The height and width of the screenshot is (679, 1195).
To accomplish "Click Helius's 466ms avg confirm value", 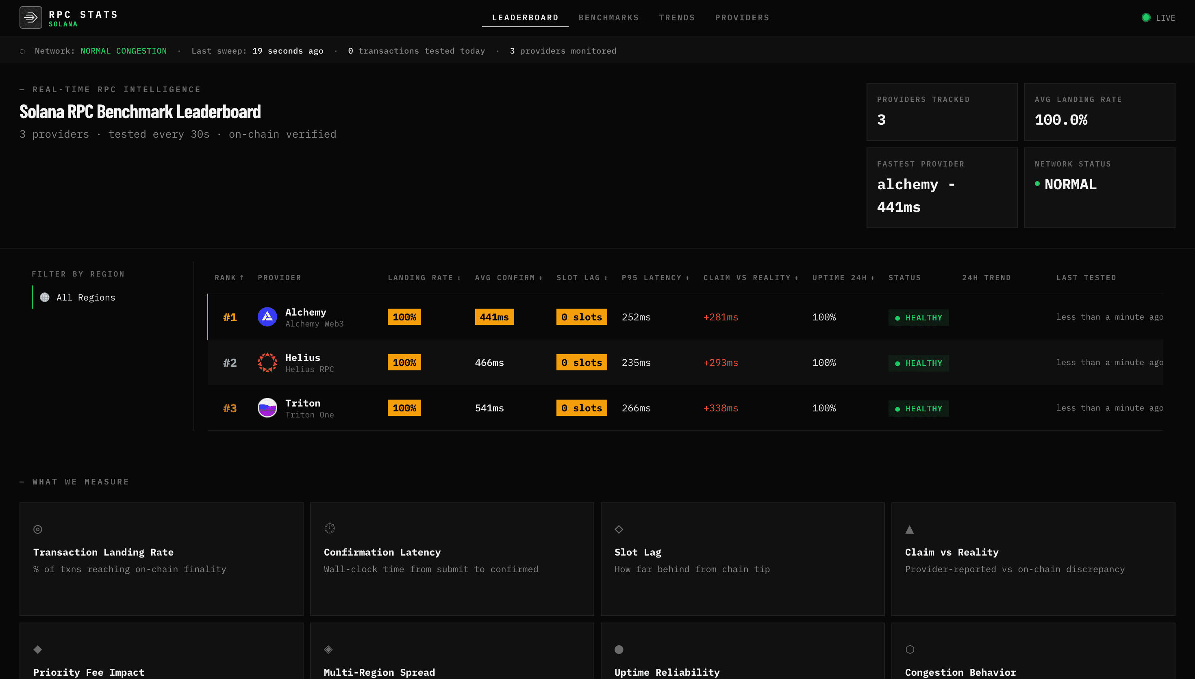I will coord(489,362).
